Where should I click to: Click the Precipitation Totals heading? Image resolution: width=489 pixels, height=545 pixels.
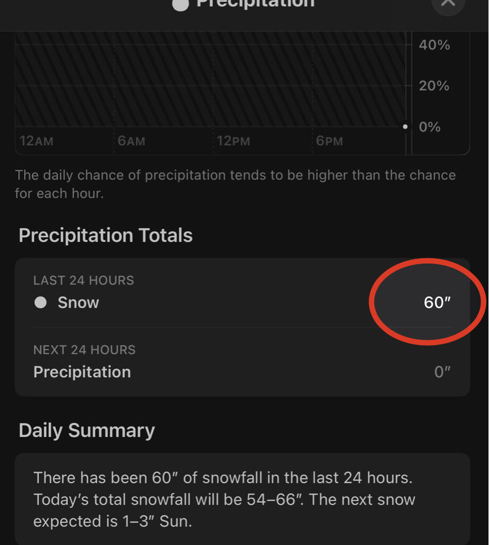point(106,235)
